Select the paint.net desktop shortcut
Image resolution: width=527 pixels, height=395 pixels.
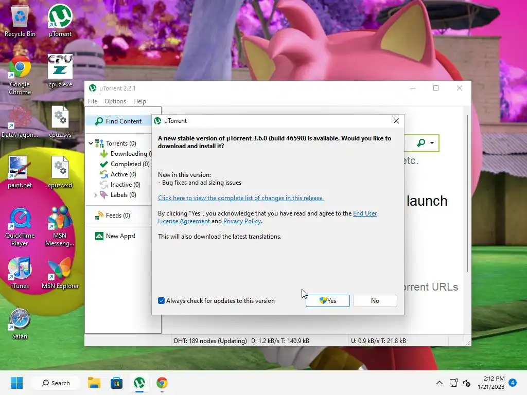coord(20,172)
